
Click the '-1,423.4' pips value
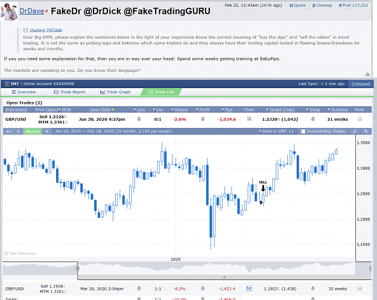[x=227, y=289]
